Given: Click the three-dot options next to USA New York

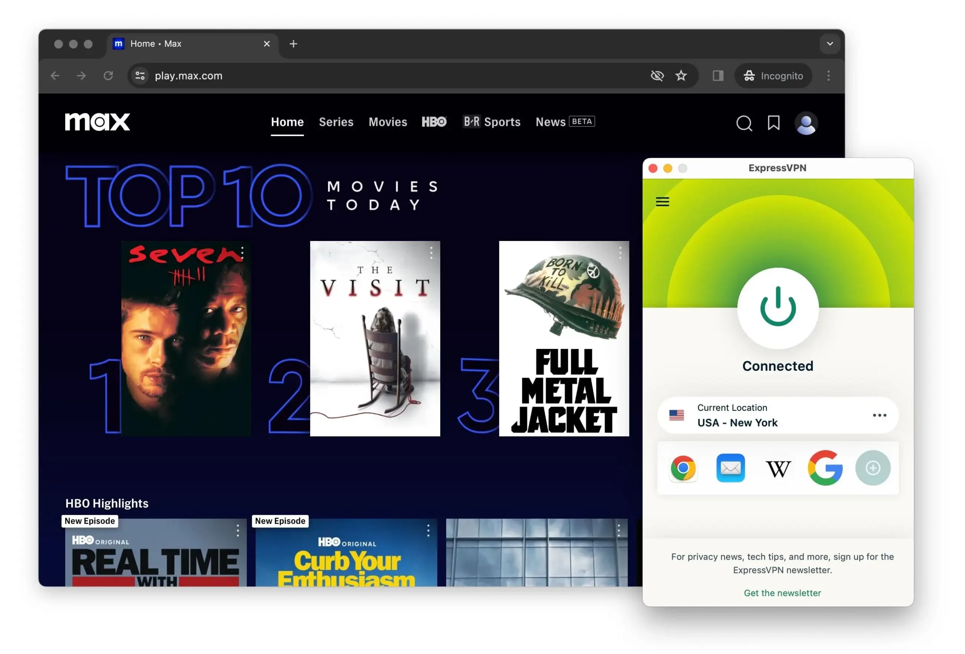Looking at the screenshot, I should tap(880, 415).
